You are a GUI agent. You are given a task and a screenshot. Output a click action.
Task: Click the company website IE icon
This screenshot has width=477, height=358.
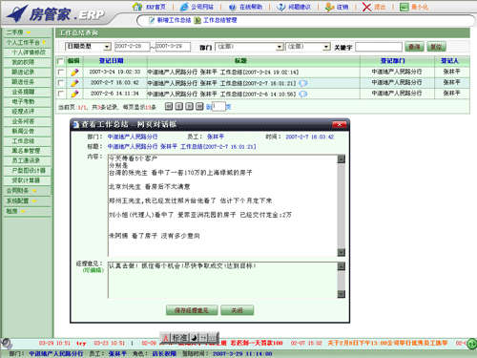coord(184,7)
